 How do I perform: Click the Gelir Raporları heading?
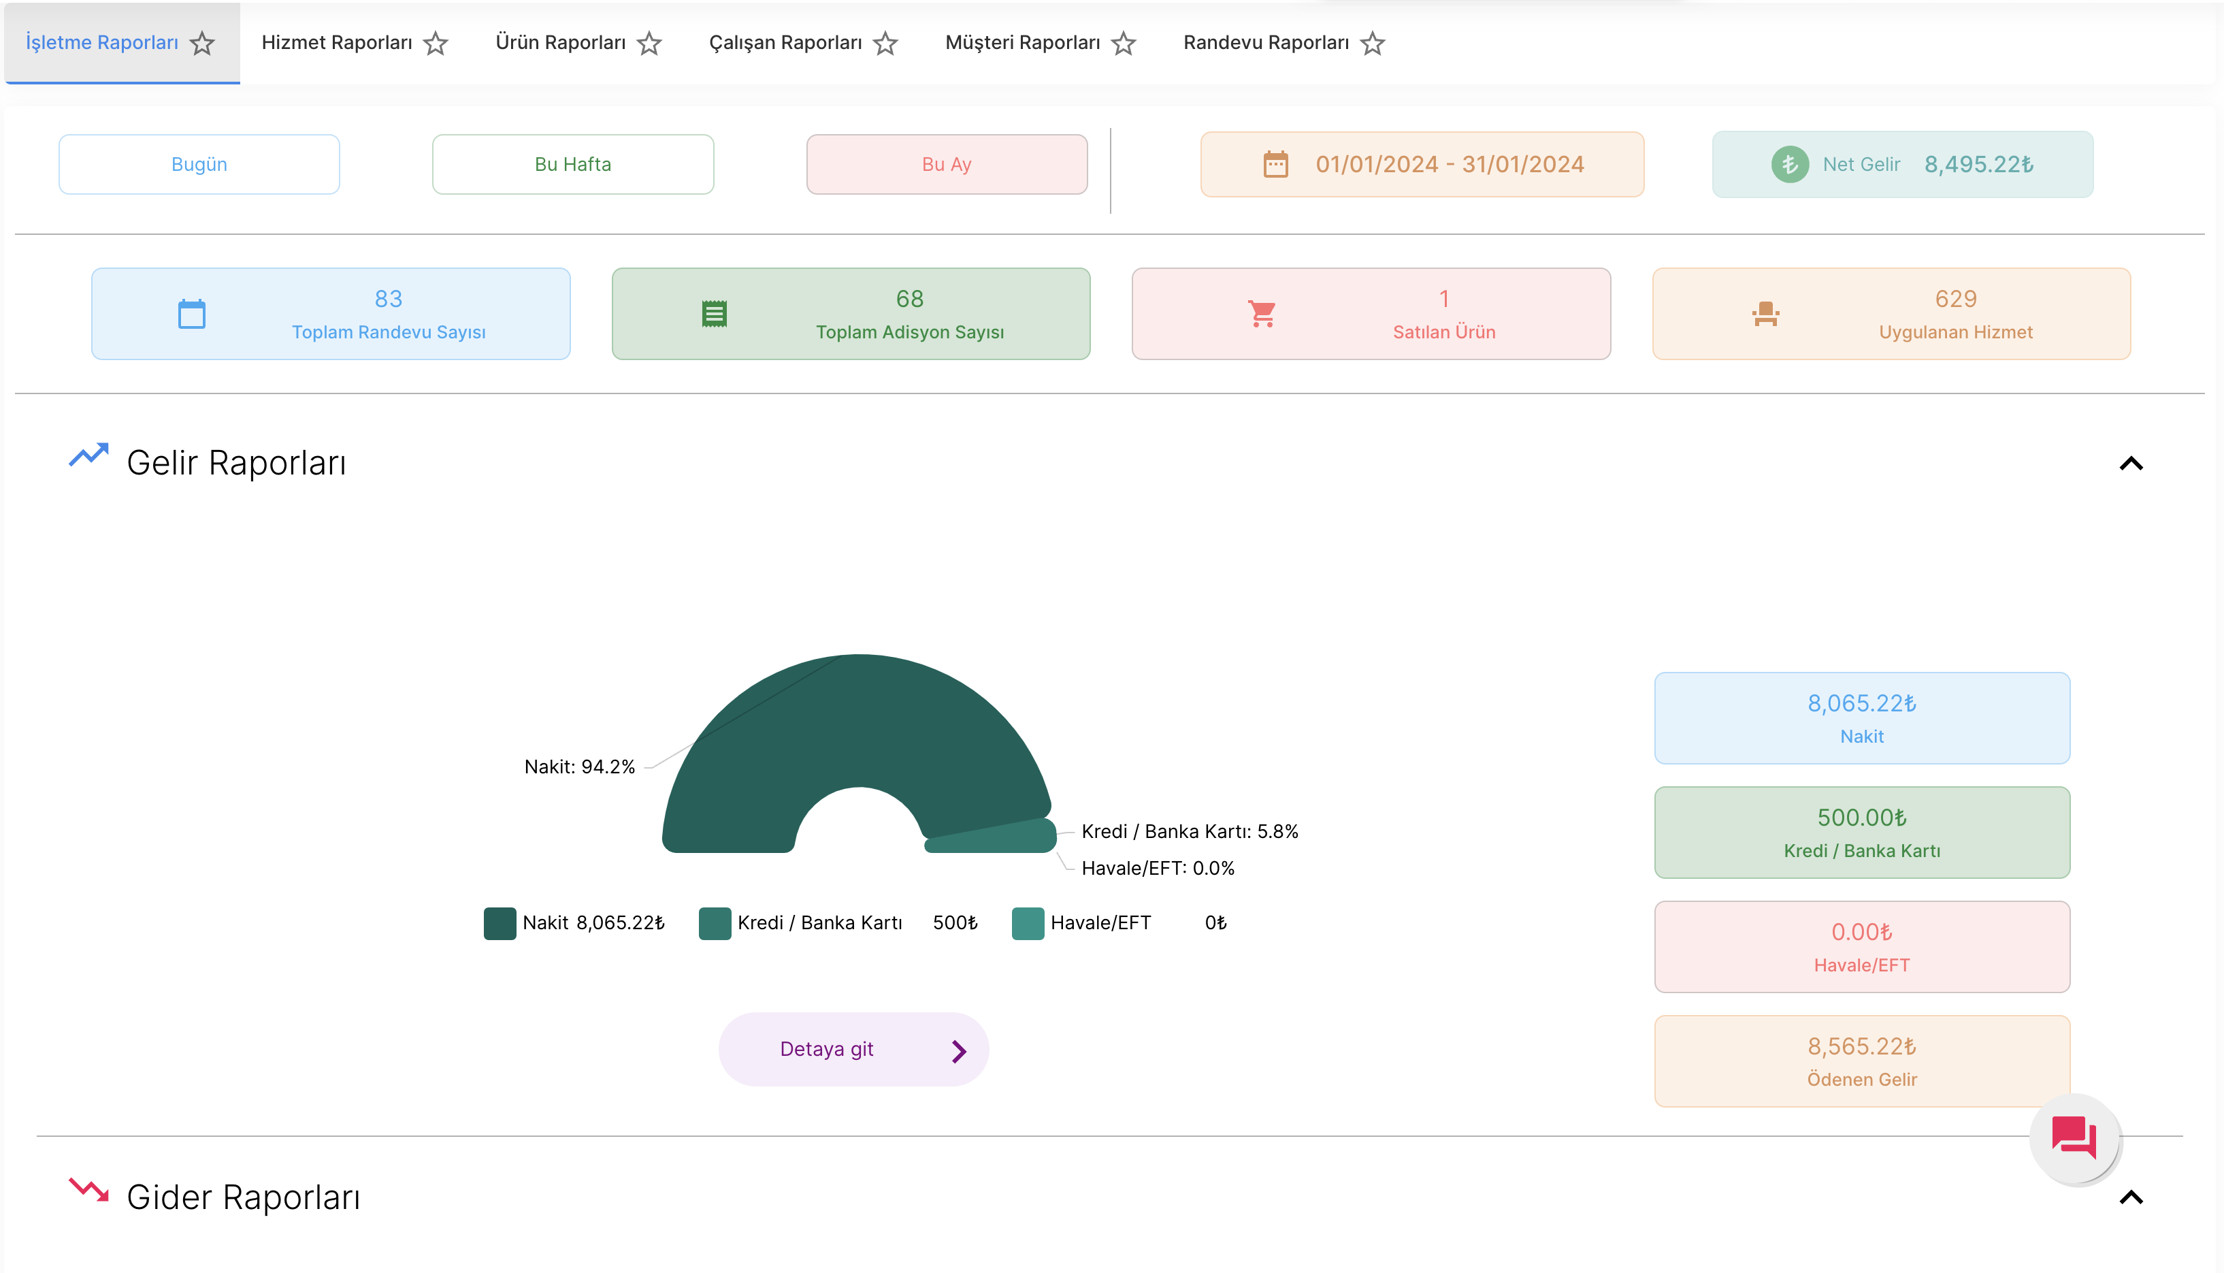tap(236, 462)
